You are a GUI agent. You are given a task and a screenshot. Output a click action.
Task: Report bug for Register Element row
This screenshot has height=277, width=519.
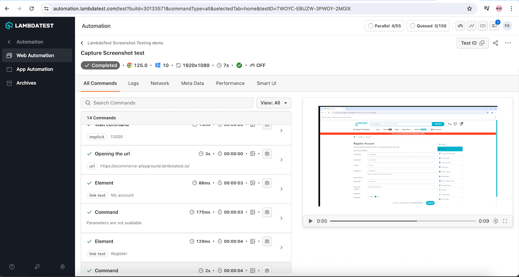tap(267, 241)
